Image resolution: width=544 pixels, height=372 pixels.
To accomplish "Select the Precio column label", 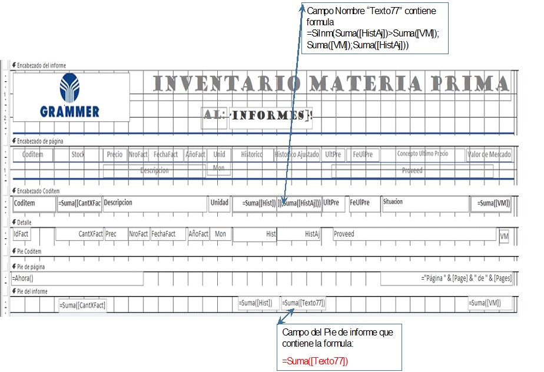I will (115, 154).
